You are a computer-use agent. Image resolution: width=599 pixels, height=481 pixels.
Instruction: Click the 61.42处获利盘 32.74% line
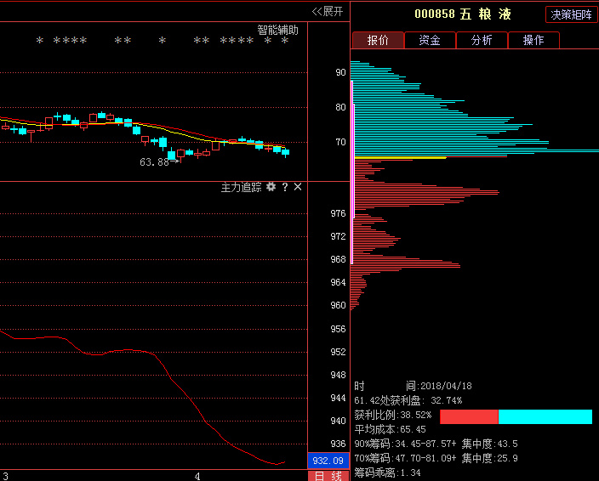(x=408, y=400)
